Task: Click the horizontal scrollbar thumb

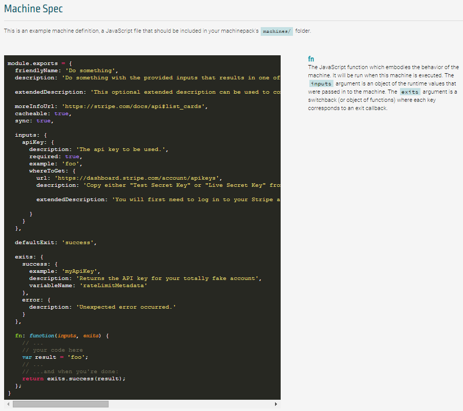Action: coord(60,404)
